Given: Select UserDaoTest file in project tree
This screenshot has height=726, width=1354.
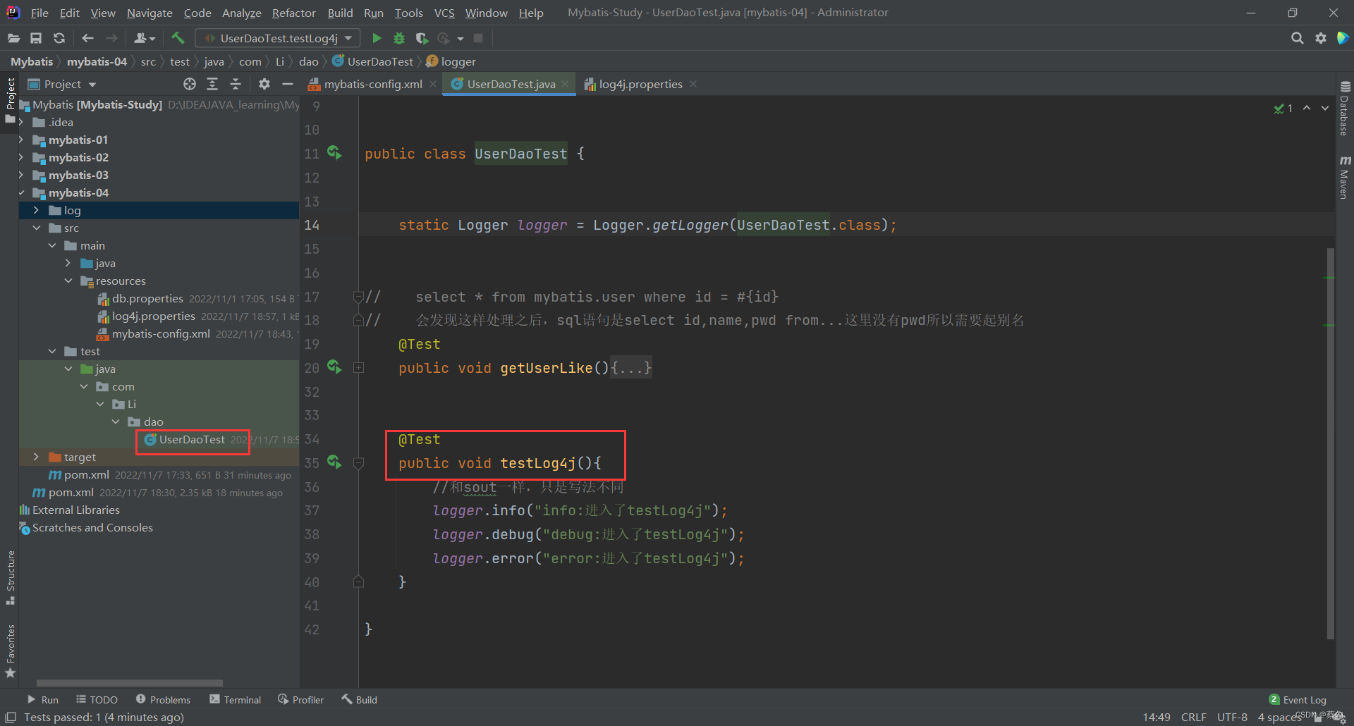Looking at the screenshot, I should click(x=192, y=439).
